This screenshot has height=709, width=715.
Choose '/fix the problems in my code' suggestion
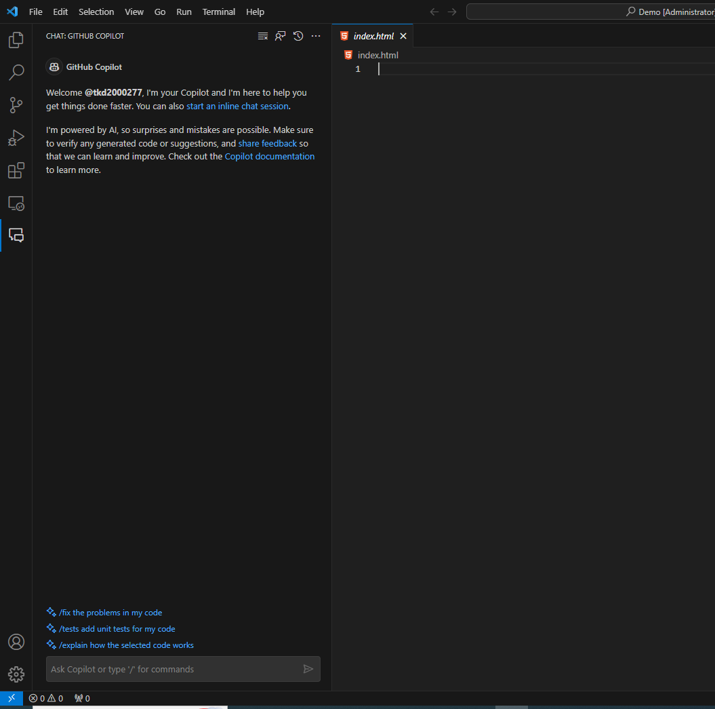(110, 613)
